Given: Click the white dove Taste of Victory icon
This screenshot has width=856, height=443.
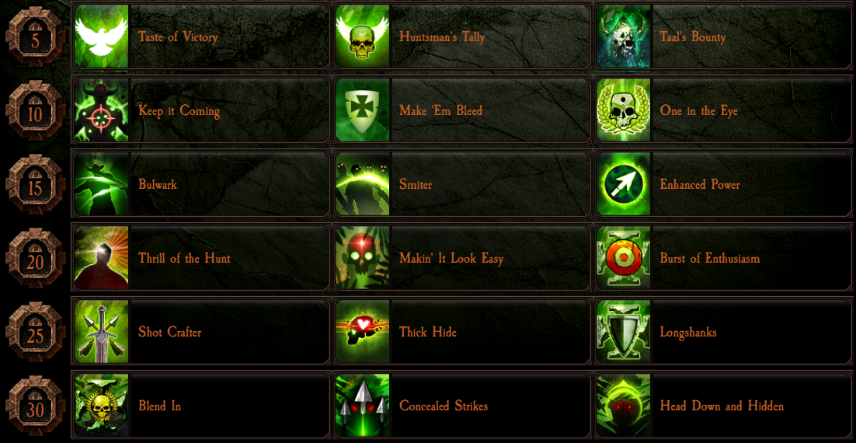Looking at the screenshot, I should 101,37.
